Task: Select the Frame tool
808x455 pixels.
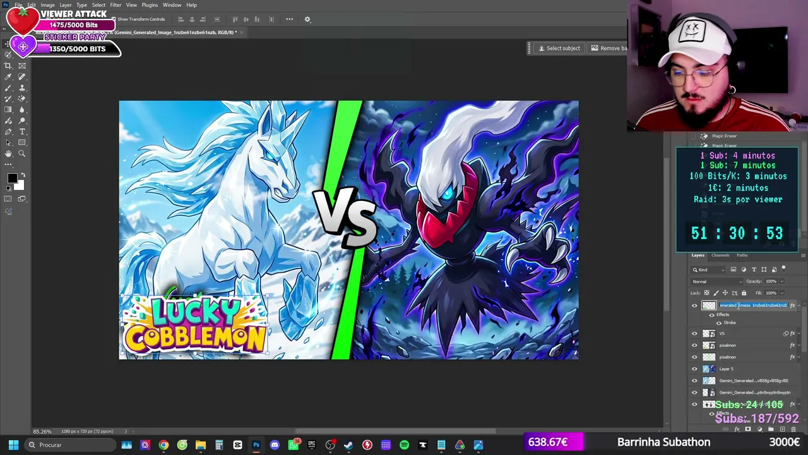Action: tap(22, 66)
